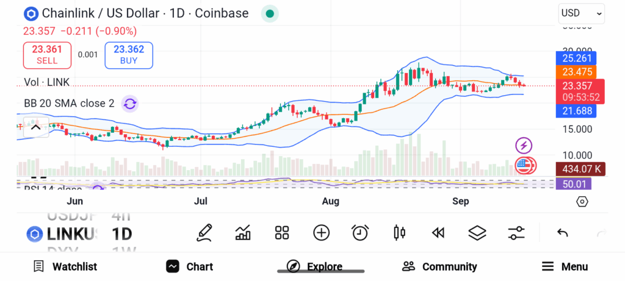Open hexagon settings icon near time axis
This screenshot has height=281, width=625.
582,202
